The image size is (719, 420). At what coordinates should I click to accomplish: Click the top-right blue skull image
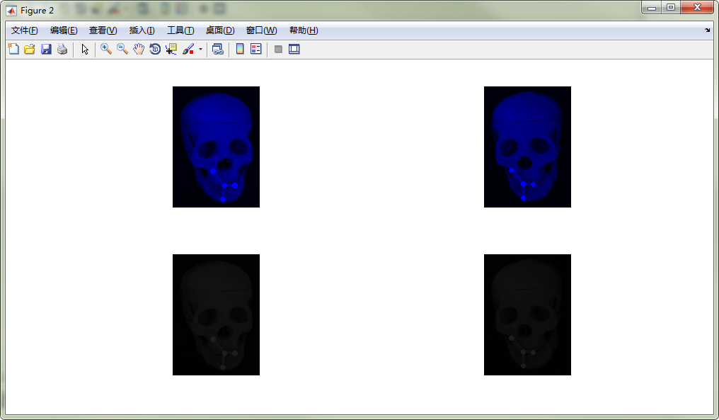[x=527, y=147]
